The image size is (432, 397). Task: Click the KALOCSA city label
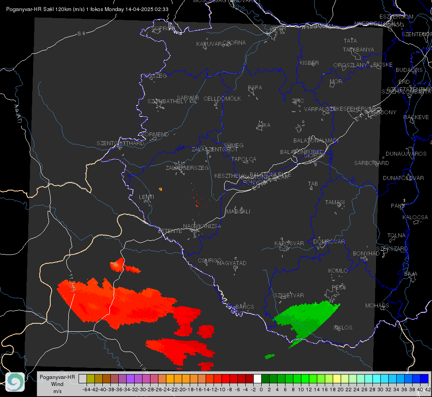tap(415, 217)
